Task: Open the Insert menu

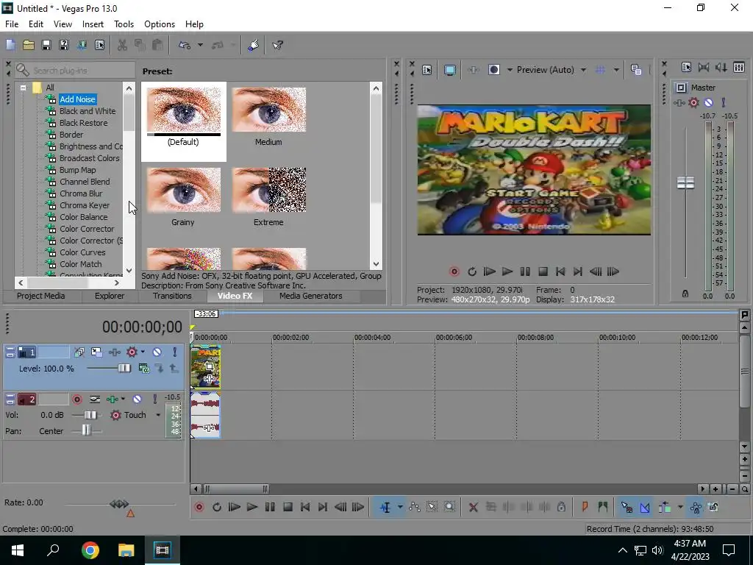Action: coord(93,24)
